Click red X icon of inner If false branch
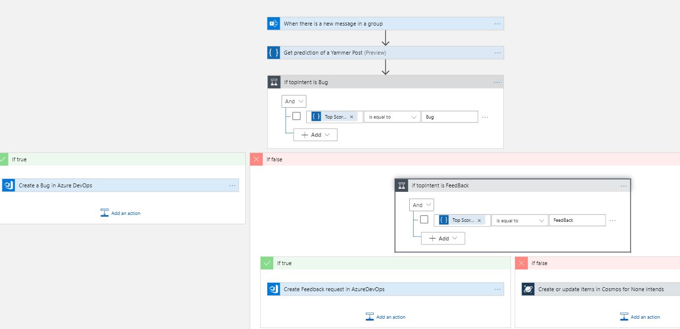This screenshot has height=329, width=680. [x=521, y=263]
